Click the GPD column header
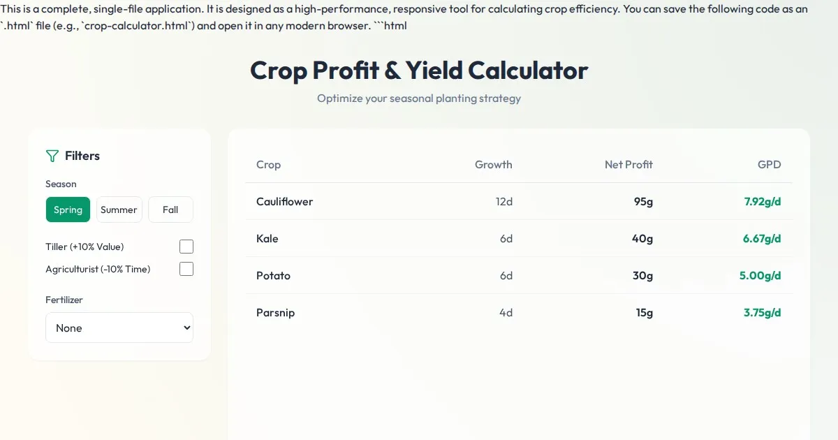 pyautogui.click(x=769, y=165)
